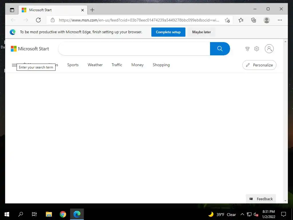Open the notification center icon

284,214
